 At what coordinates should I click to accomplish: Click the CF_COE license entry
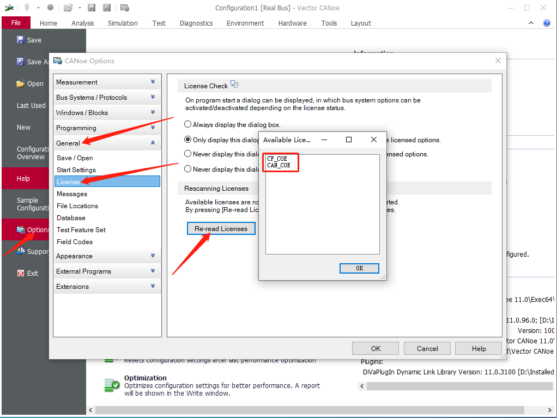tap(277, 159)
